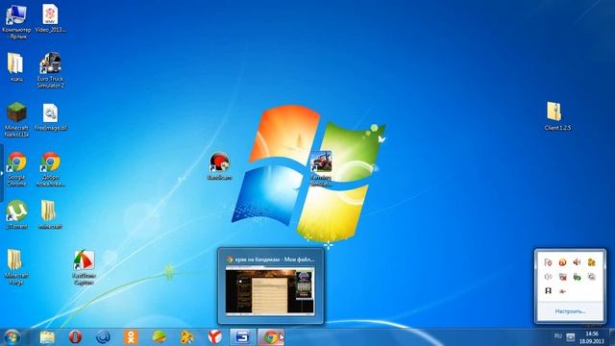The width and height of the screenshot is (615, 346).
Task: Click the red speaker icon in tray popup
Action: click(577, 262)
